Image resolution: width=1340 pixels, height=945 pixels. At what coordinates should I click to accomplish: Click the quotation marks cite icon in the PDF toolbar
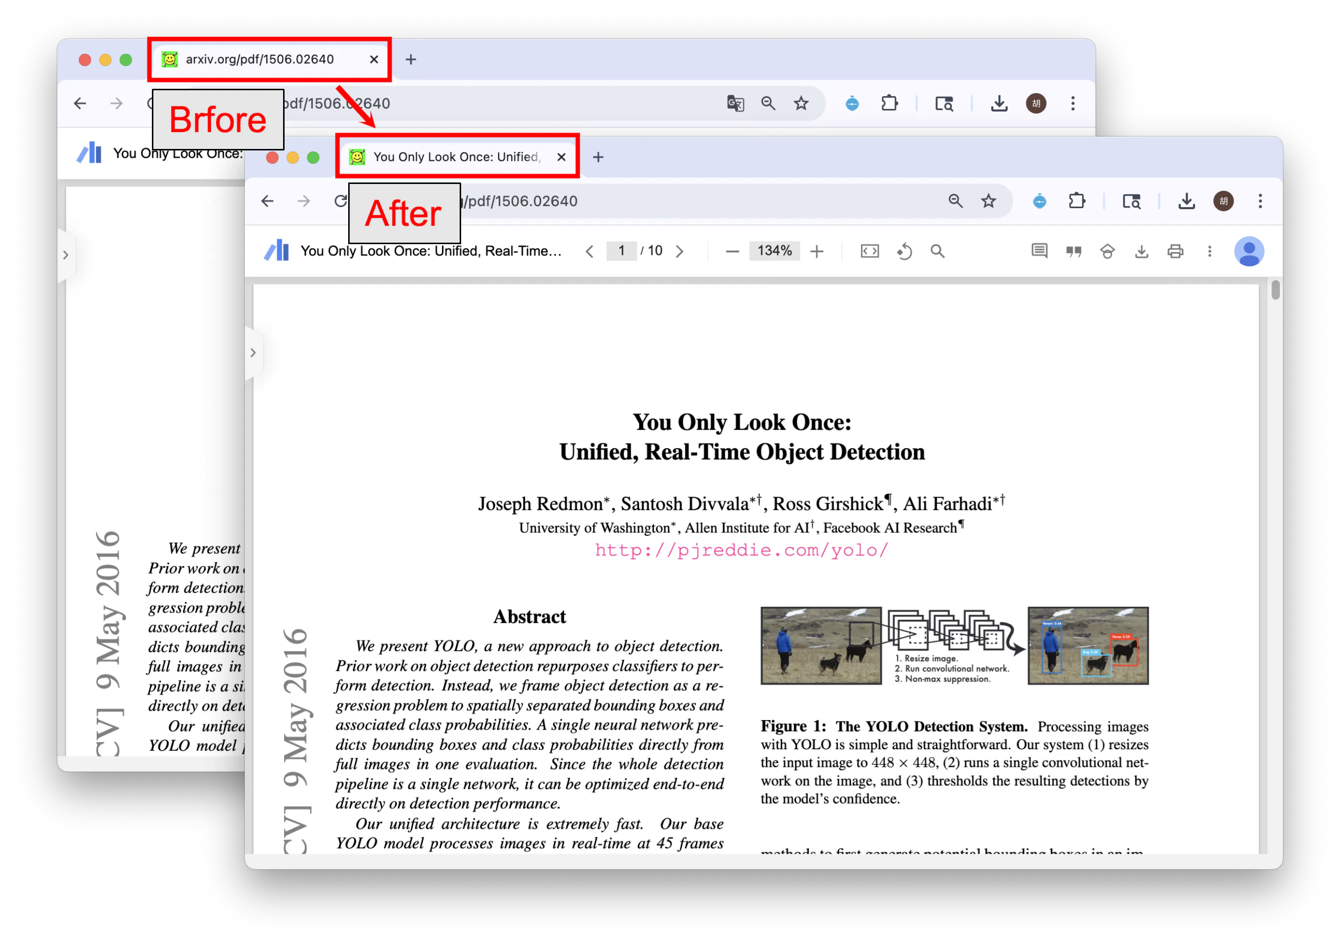(x=1074, y=252)
